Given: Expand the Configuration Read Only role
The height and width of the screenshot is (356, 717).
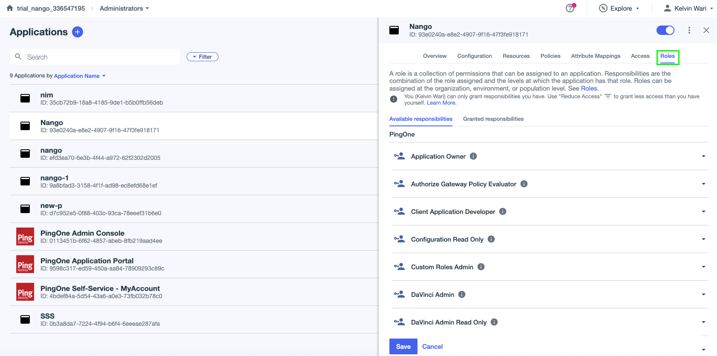Looking at the screenshot, I should pyautogui.click(x=704, y=239).
